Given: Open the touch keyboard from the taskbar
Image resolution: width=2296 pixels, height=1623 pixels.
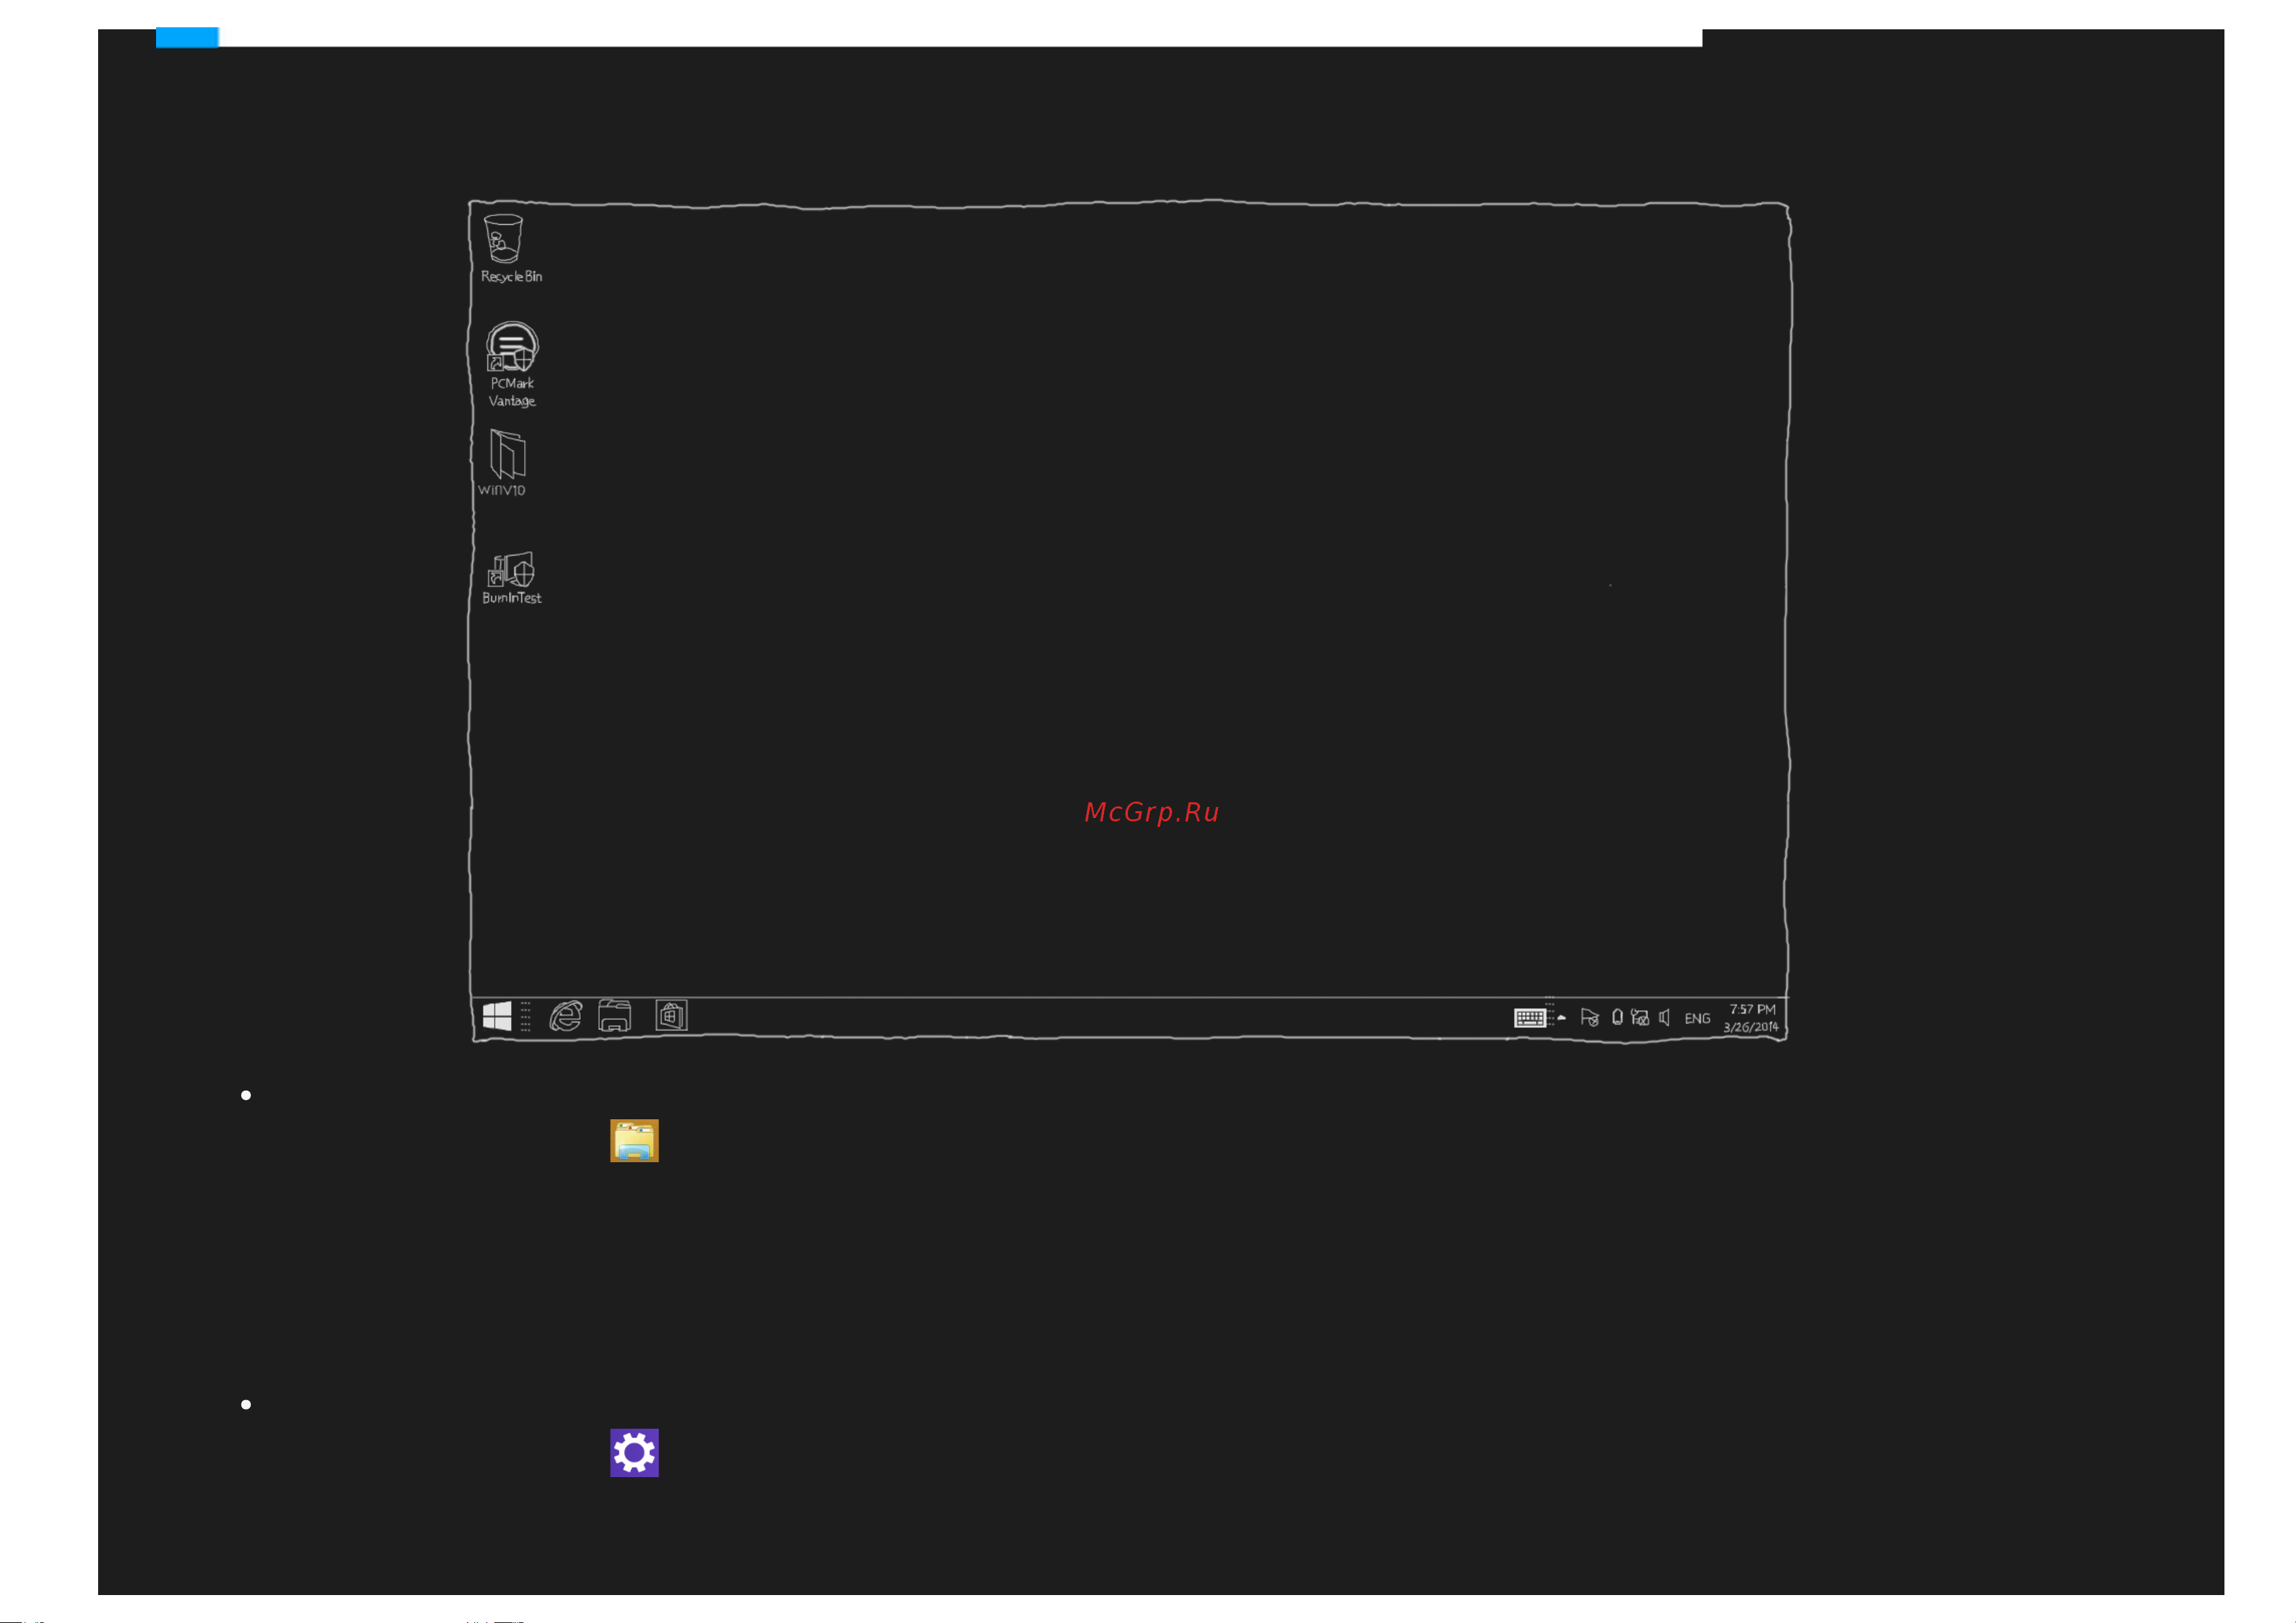Looking at the screenshot, I should [1530, 1018].
